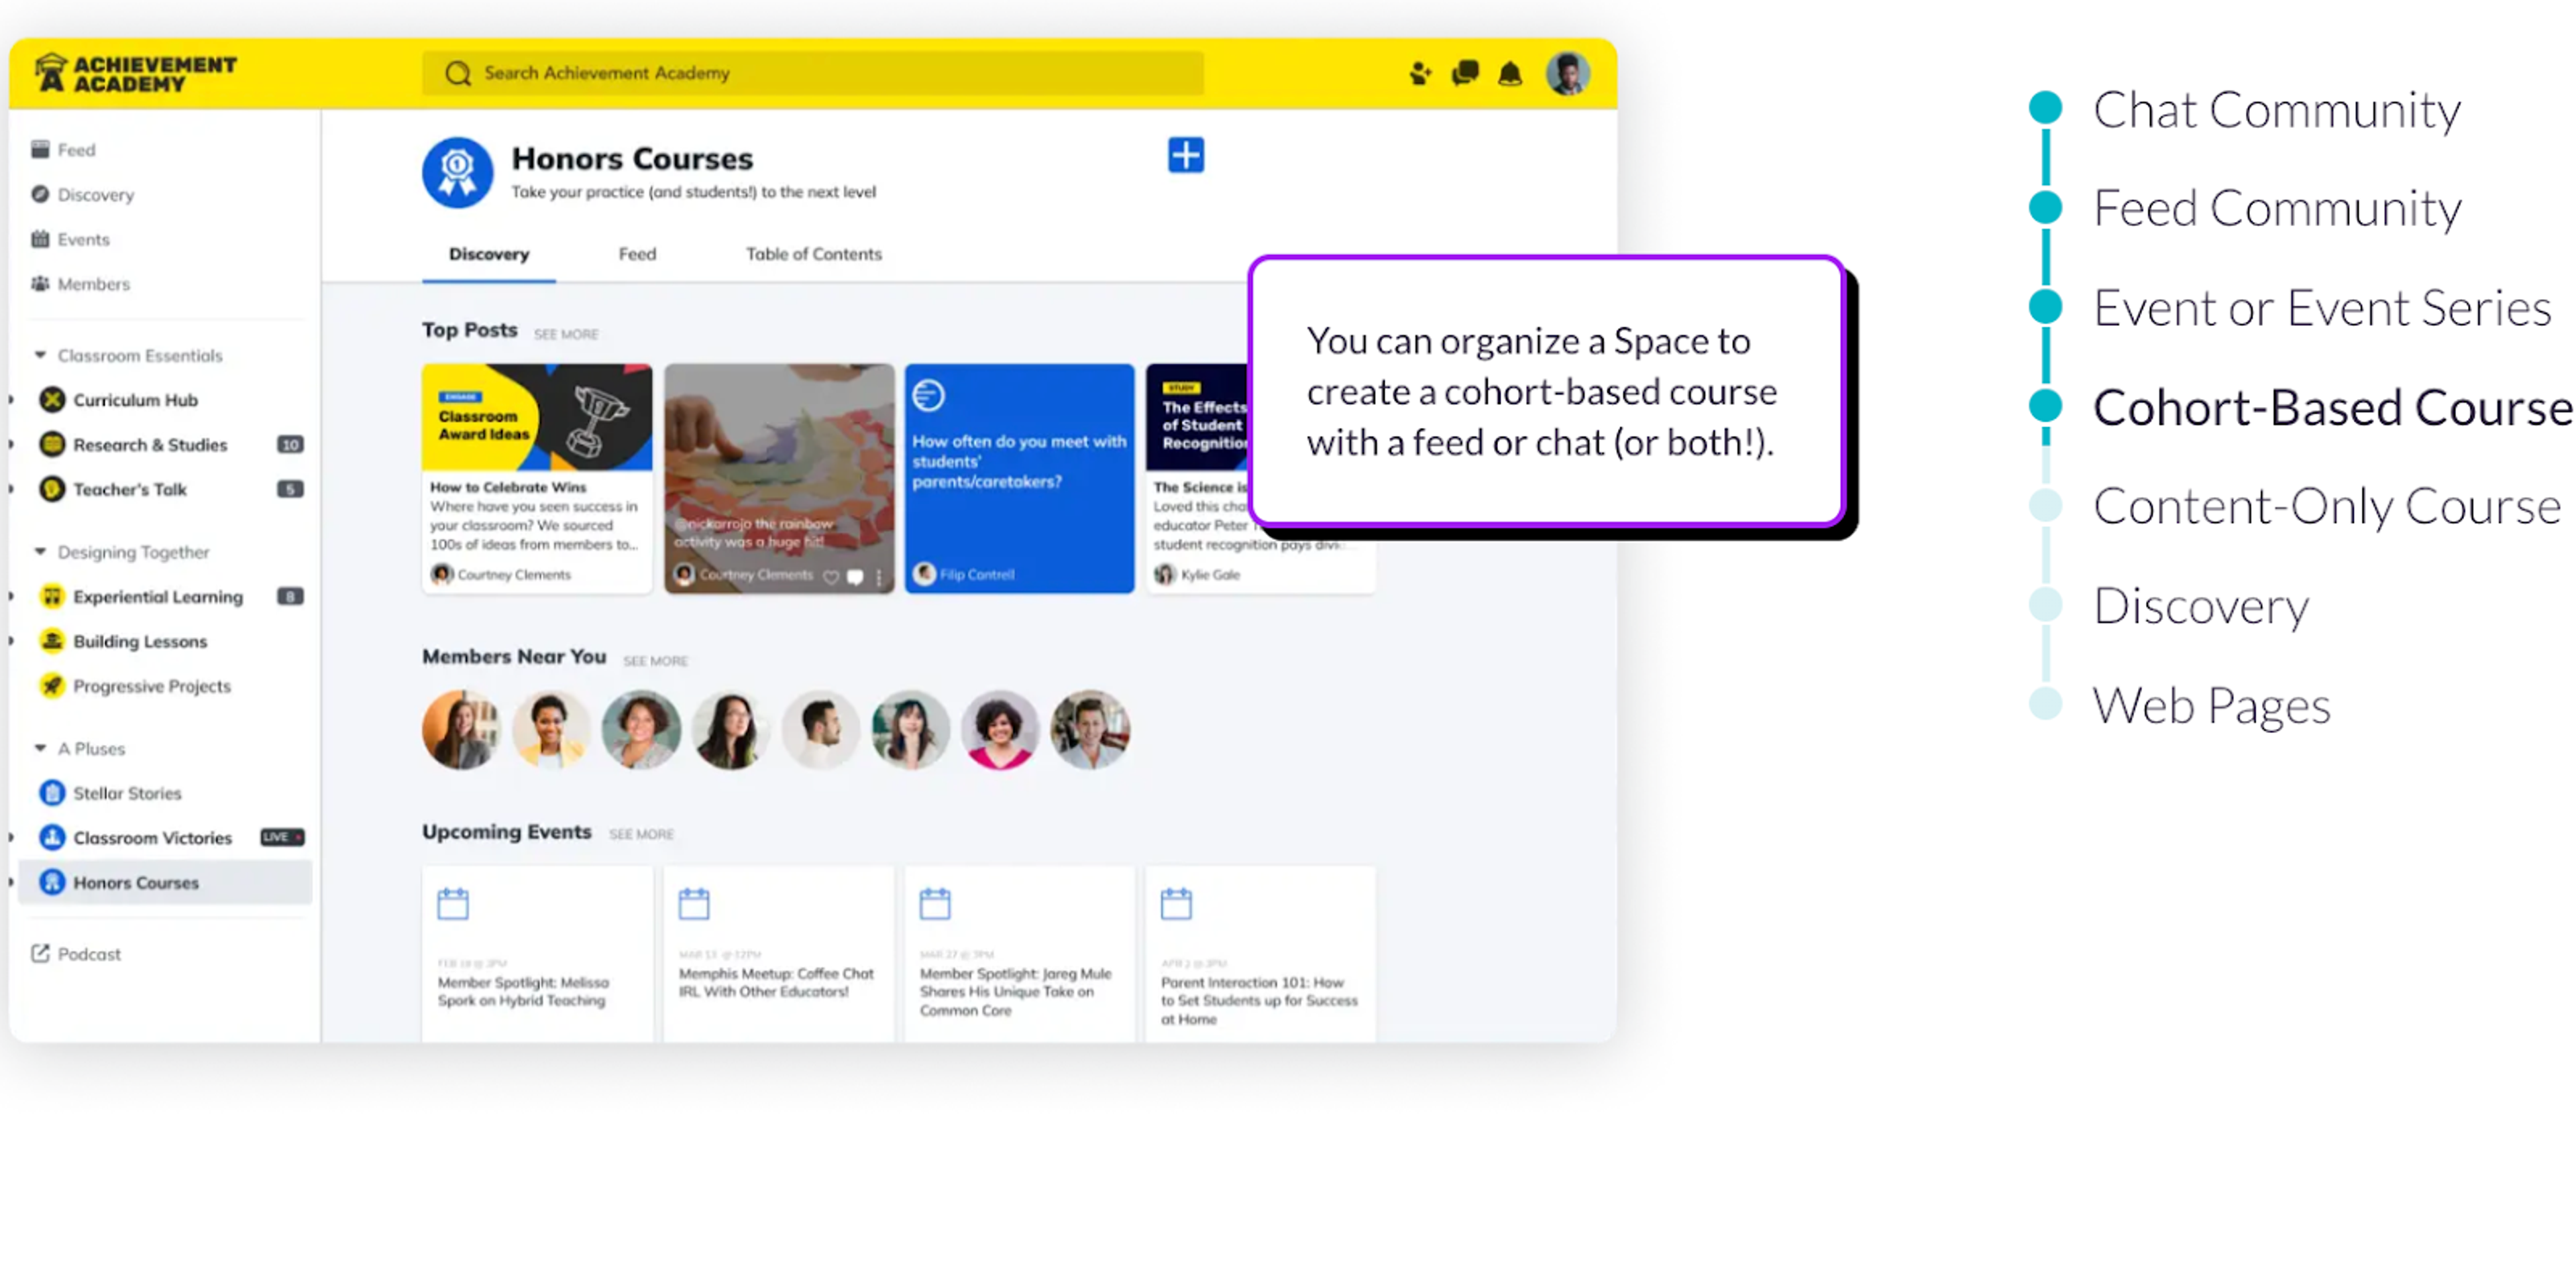Expand the Teacher's Talk arrow
The height and width of the screenshot is (1268, 2576).
click(x=11, y=489)
